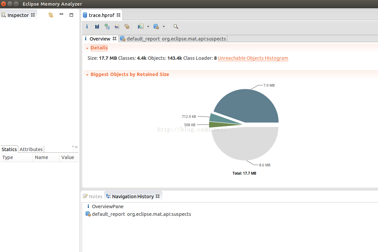Click the Find Object magnifier icon
This screenshot has width=378, height=252.
click(x=176, y=27)
